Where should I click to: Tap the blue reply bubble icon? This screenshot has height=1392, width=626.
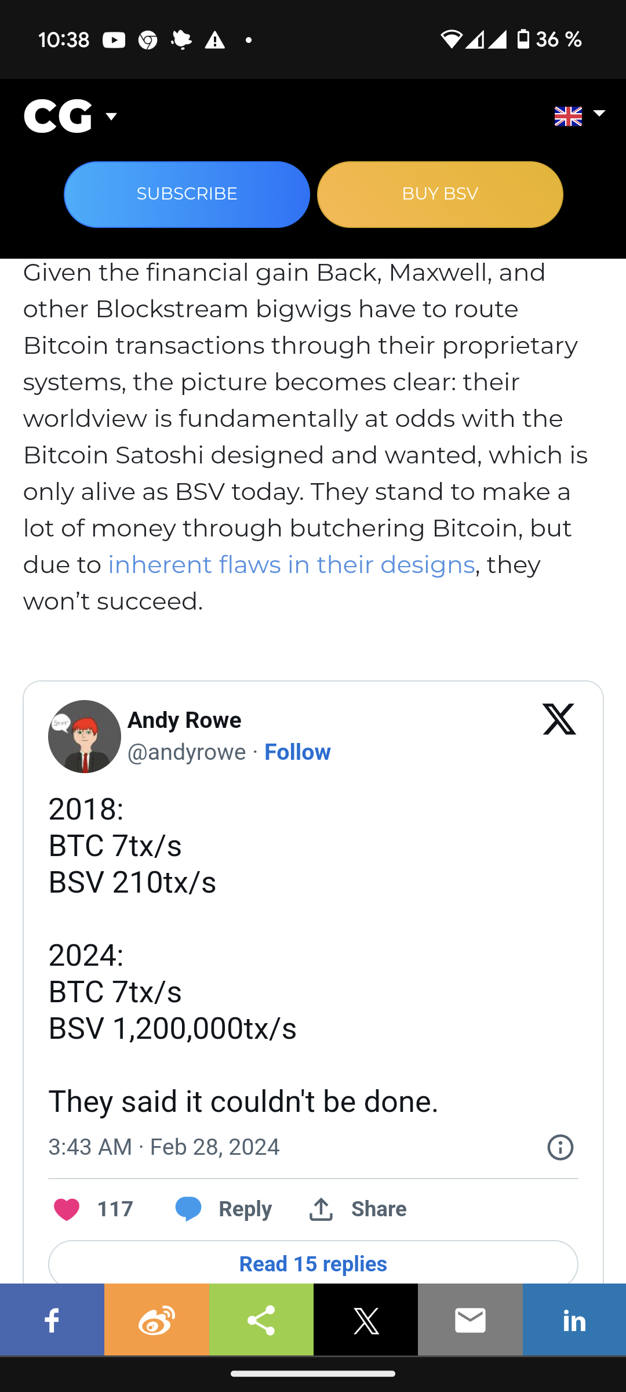click(x=188, y=1209)
